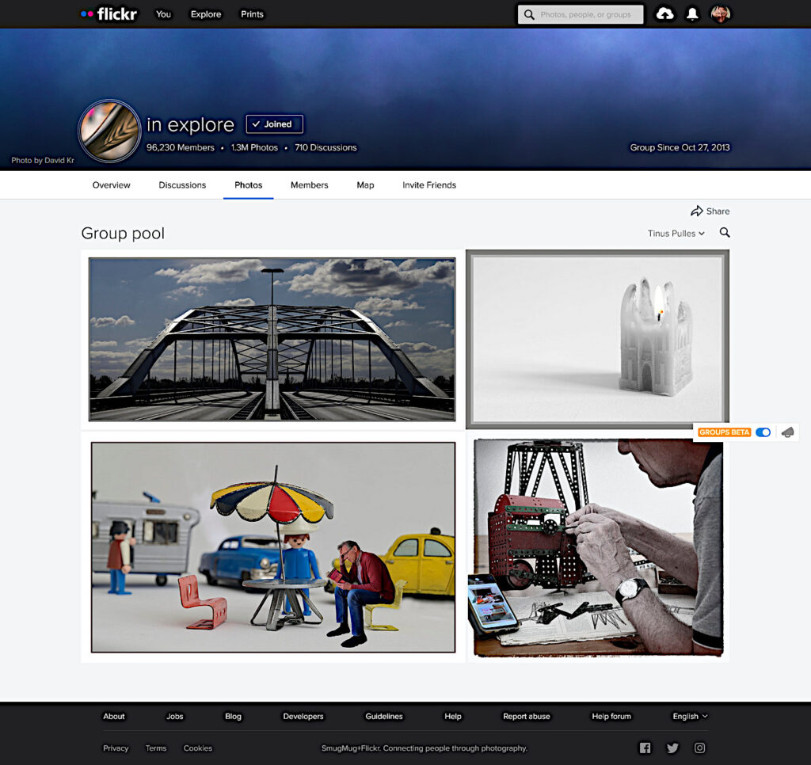Click the upload cloud icon

[x=665, y=14]
